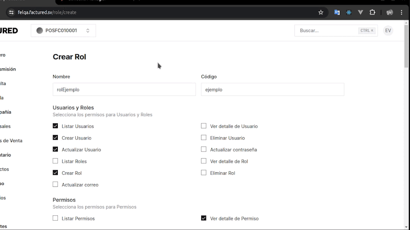Viewport: 410px width, 230px height.
Task: Uncheck the Listar Usuarios permission
Action: [56, 126]
